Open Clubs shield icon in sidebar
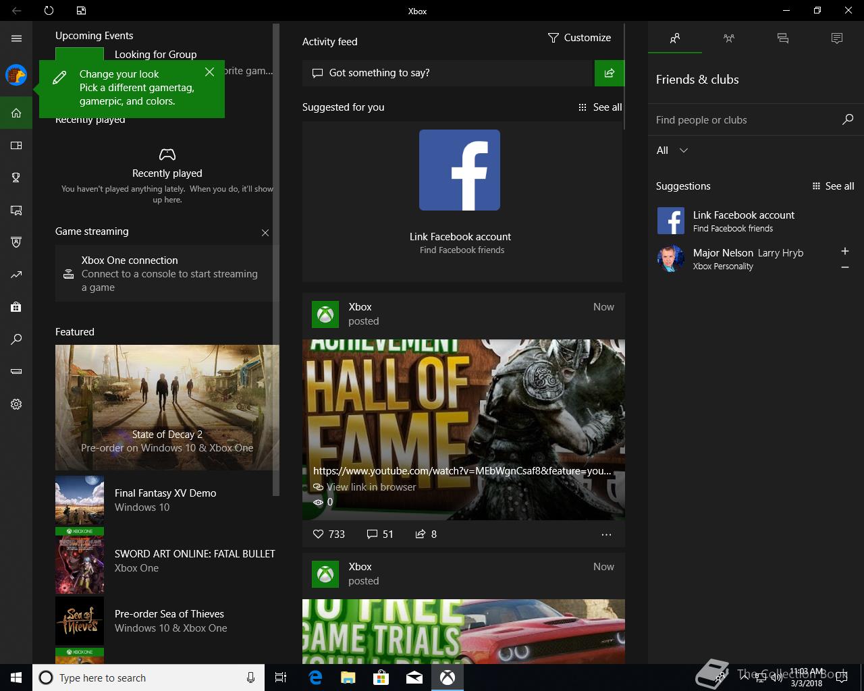864x691 pixels. [16, 242]
